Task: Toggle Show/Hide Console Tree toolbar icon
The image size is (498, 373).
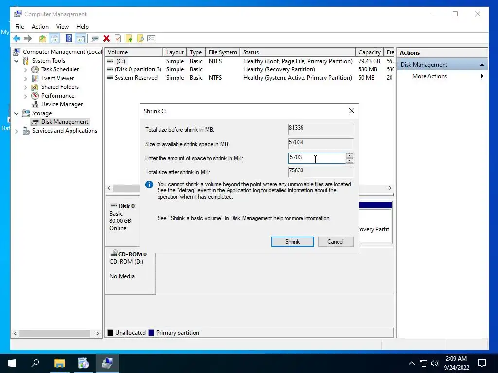Action: pos(54,39)
